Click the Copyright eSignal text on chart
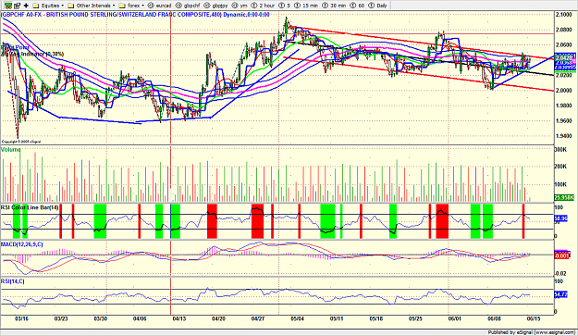The width and height of the screenshot is (578, 336). click(x=21, y=142)
